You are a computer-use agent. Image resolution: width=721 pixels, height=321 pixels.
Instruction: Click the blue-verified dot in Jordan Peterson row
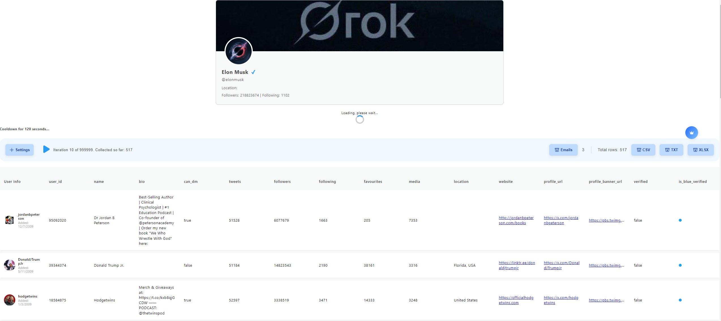[680, 220]
